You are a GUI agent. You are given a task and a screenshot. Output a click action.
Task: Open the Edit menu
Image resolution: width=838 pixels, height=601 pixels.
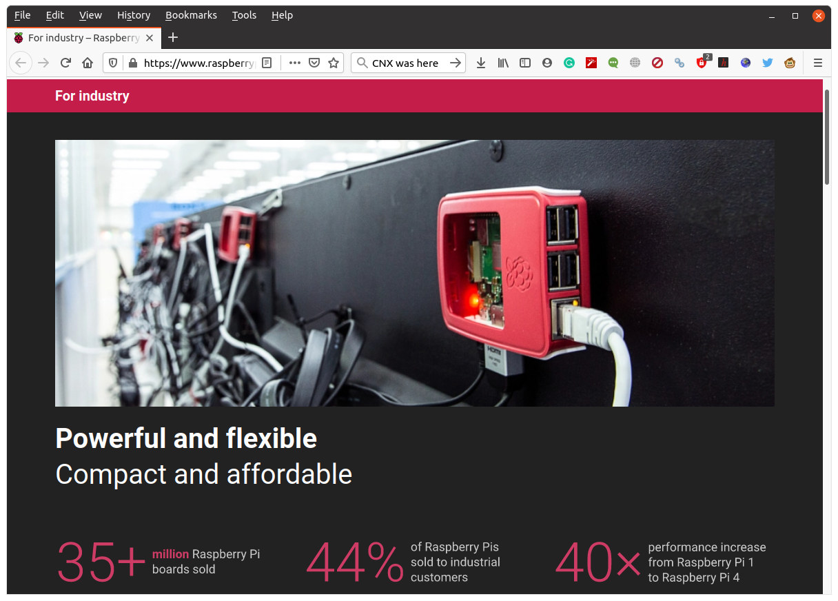55,15
